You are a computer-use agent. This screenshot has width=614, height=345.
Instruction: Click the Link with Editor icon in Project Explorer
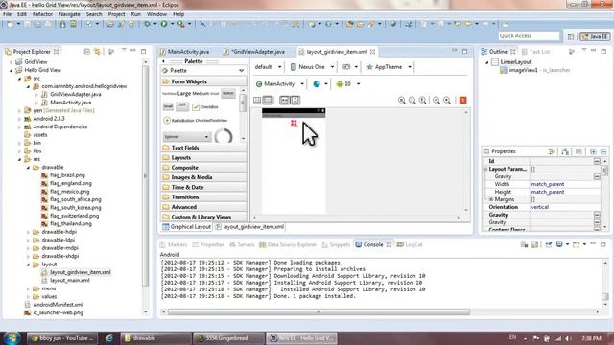[97, 52]
